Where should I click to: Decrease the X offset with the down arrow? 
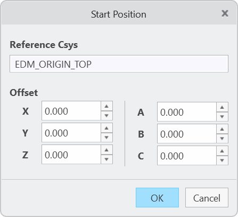pyautogui.click(x=106, y=116)
